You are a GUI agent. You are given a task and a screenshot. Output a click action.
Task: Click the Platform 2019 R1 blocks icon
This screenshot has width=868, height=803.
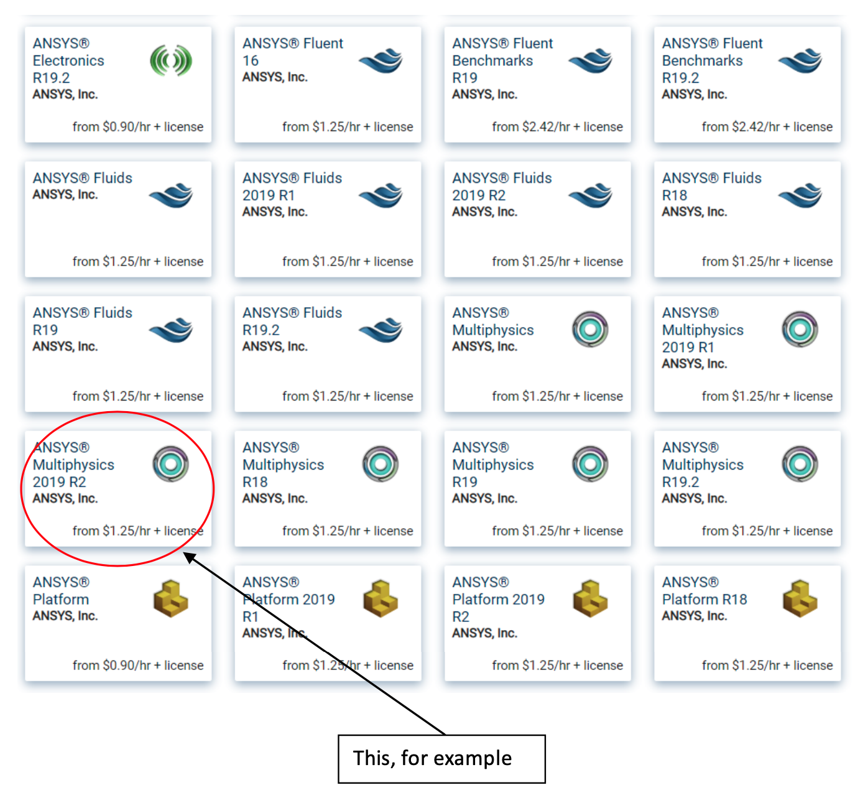point(381,598)
